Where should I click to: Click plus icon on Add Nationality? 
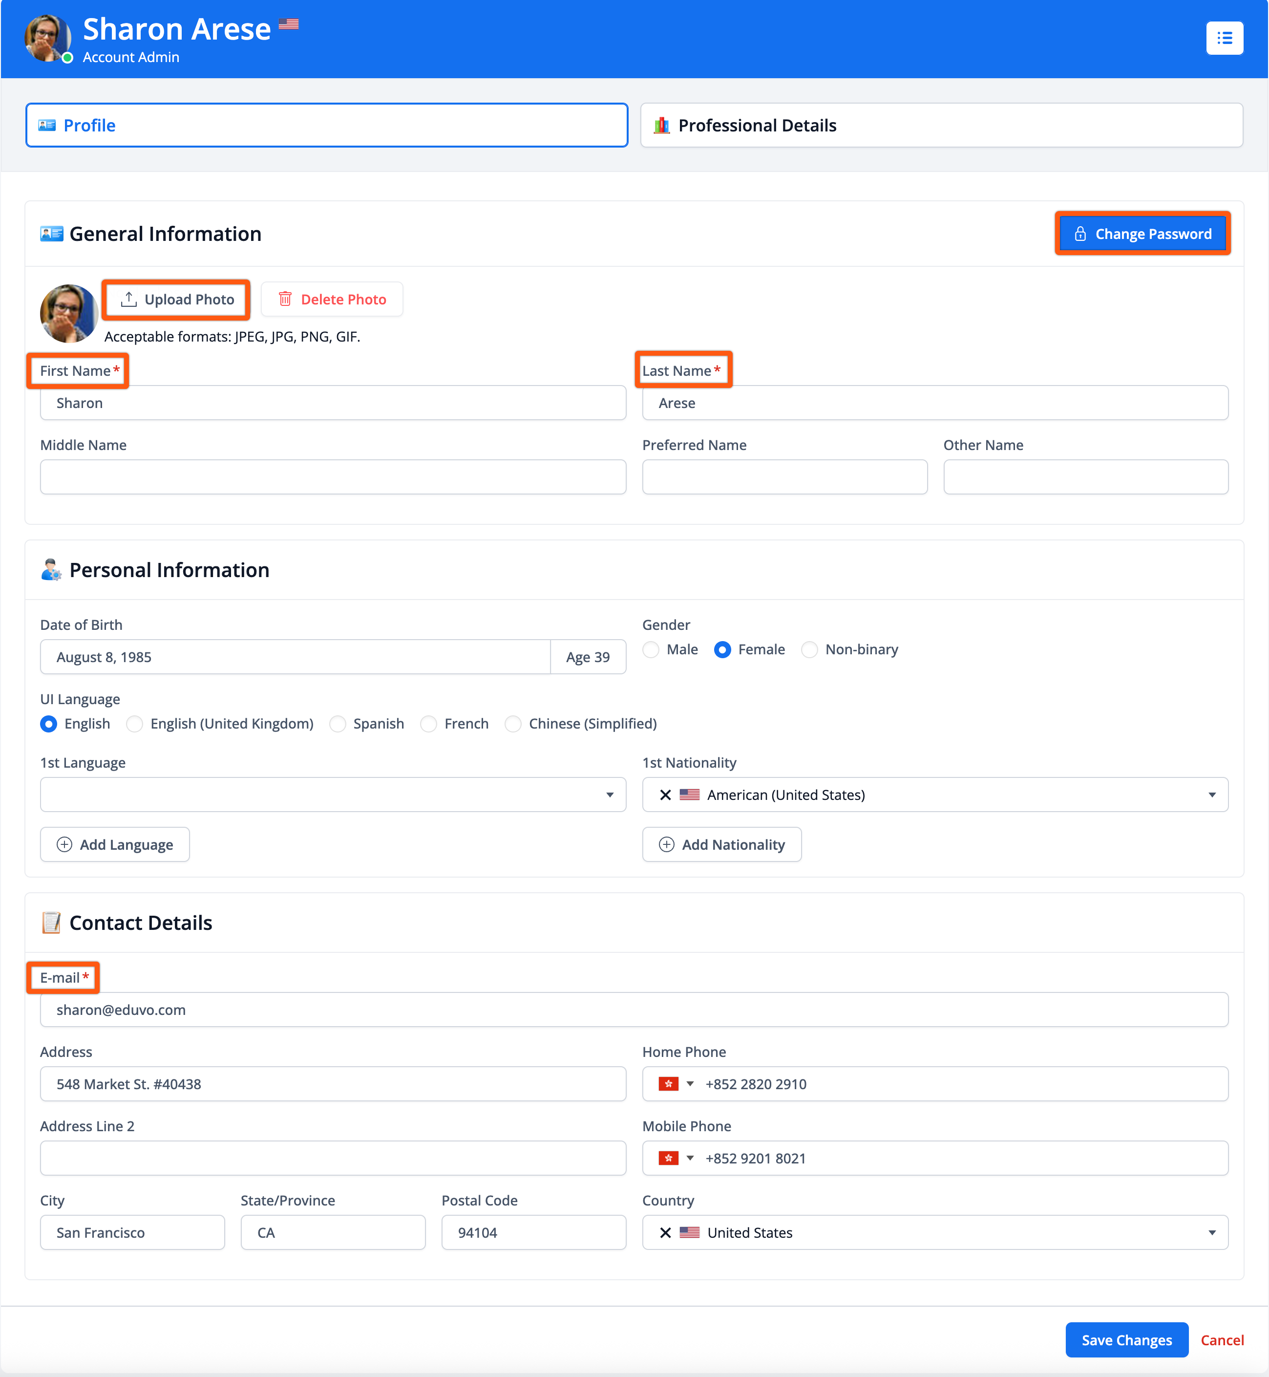[x=666, y=845]
